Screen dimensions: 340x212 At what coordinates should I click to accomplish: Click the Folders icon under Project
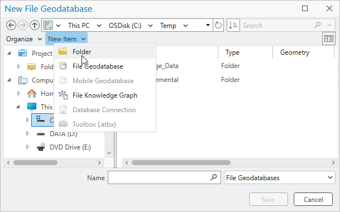(x=32, y=66)
